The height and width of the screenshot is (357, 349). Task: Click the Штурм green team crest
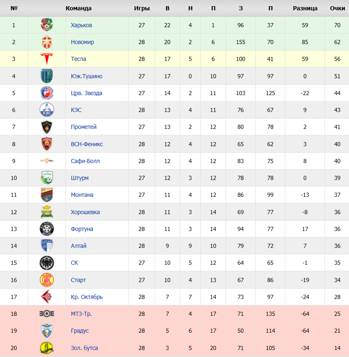[x=47, y=178]
